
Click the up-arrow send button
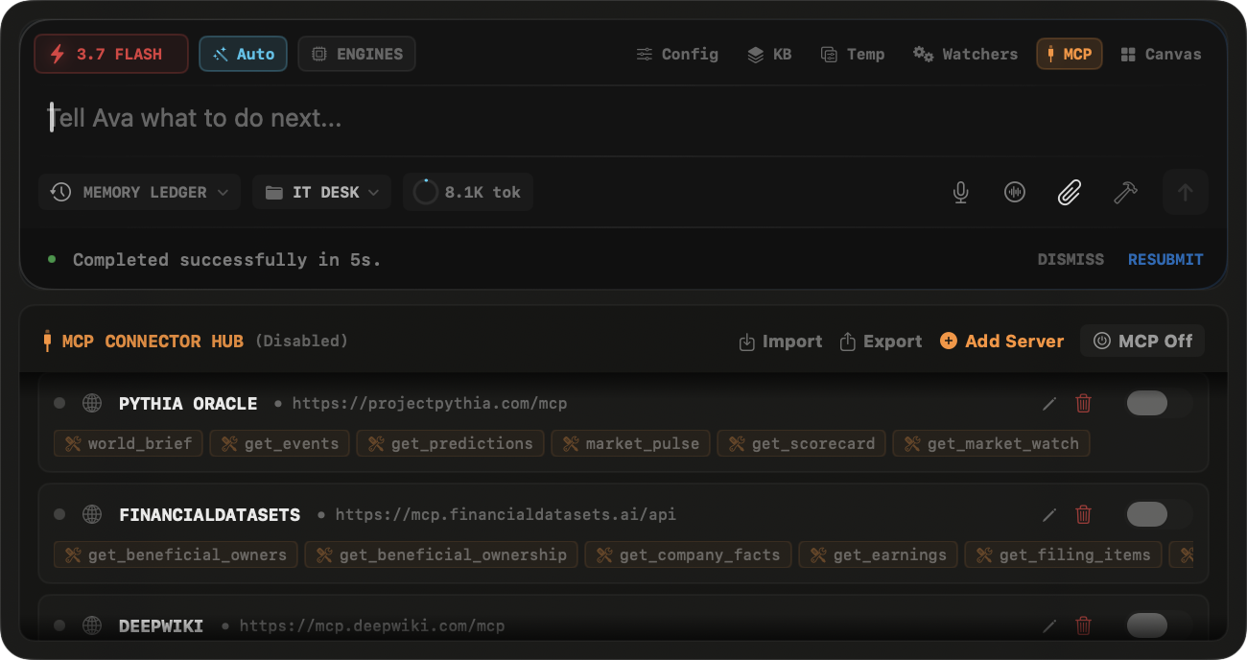[1186, 192]
